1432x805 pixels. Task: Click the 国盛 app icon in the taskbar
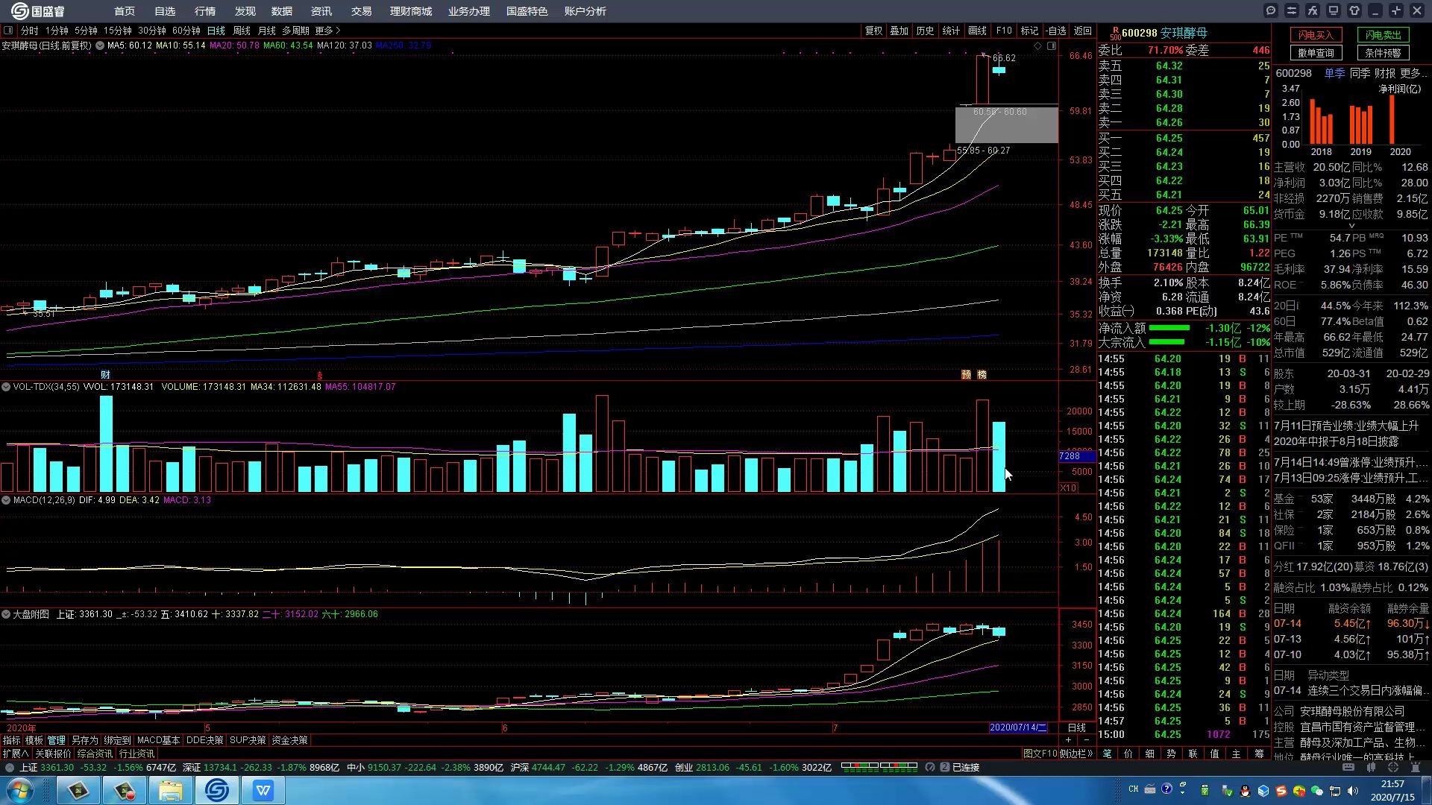pyautogui.click(x=217, y=790)
